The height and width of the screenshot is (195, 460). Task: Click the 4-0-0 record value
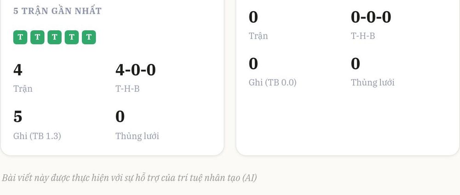click(x=136, y=70)
